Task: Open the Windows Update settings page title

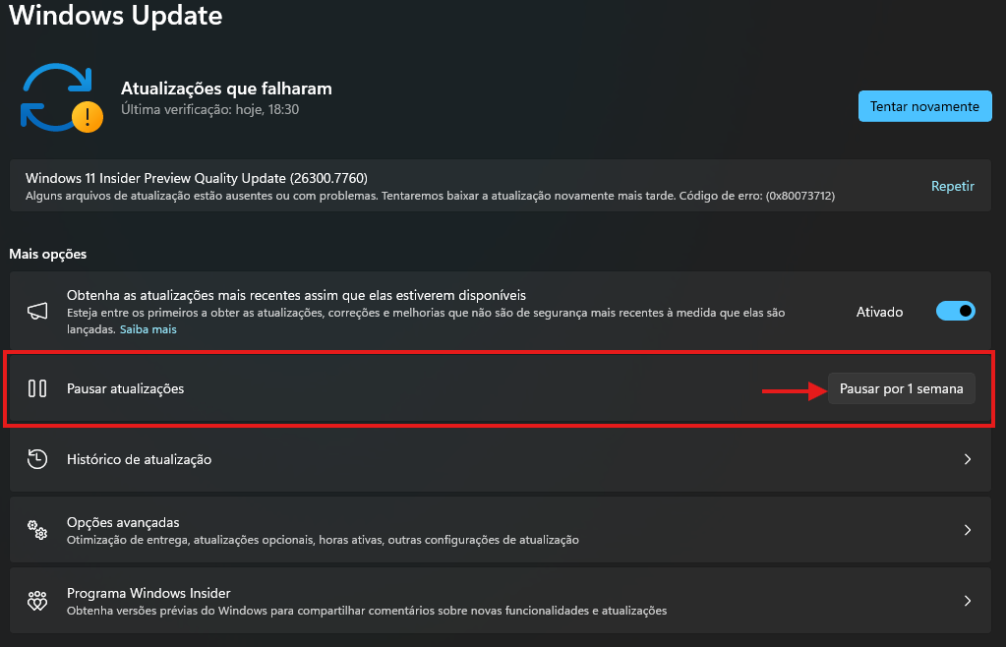Action: point(114,16)
